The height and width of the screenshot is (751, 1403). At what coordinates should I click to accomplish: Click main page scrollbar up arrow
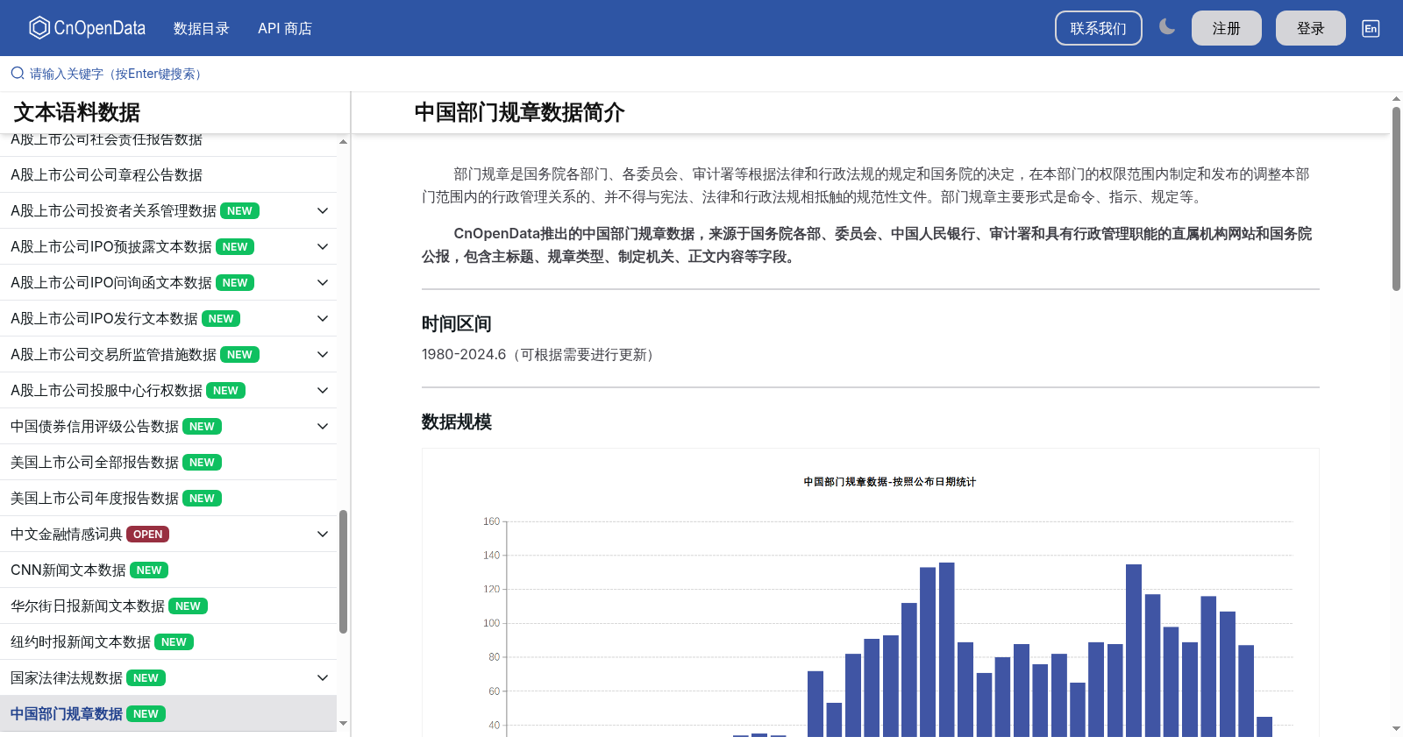(1396, 99)
